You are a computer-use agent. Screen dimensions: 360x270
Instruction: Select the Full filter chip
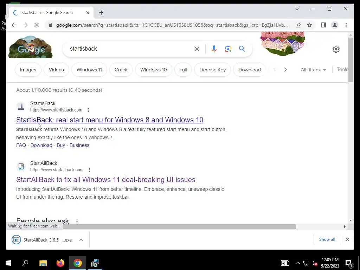[x=183, y=70]
